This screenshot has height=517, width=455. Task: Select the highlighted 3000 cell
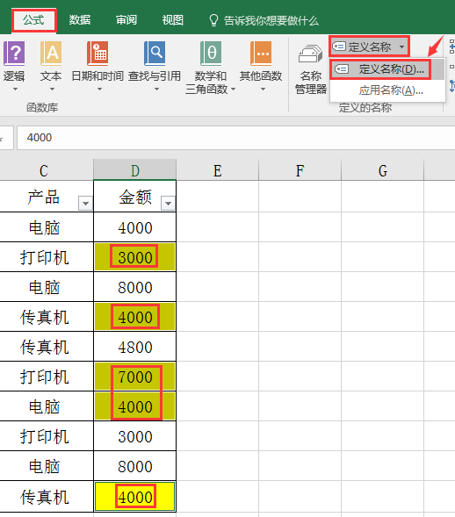pyautogui.click(x=135, y=257)
